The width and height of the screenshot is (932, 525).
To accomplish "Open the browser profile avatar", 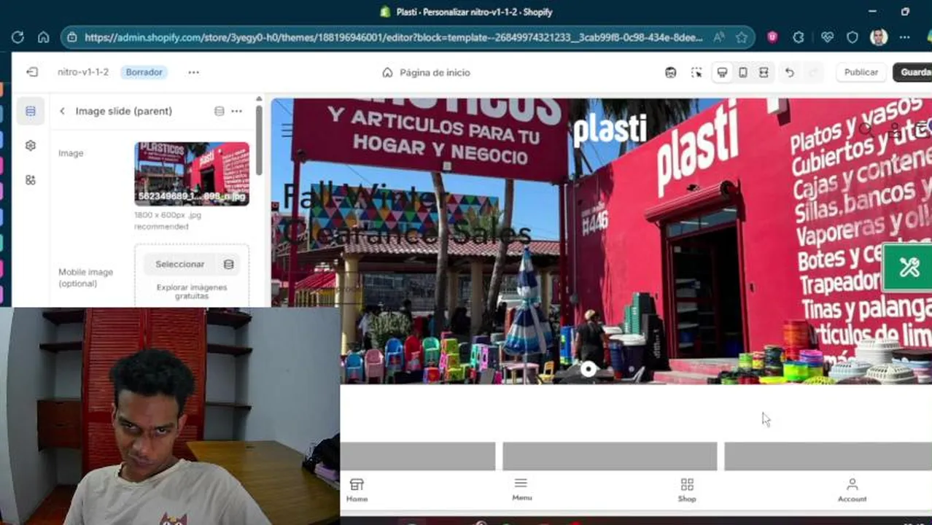I will pyautogui.click(x=879, y=37).
